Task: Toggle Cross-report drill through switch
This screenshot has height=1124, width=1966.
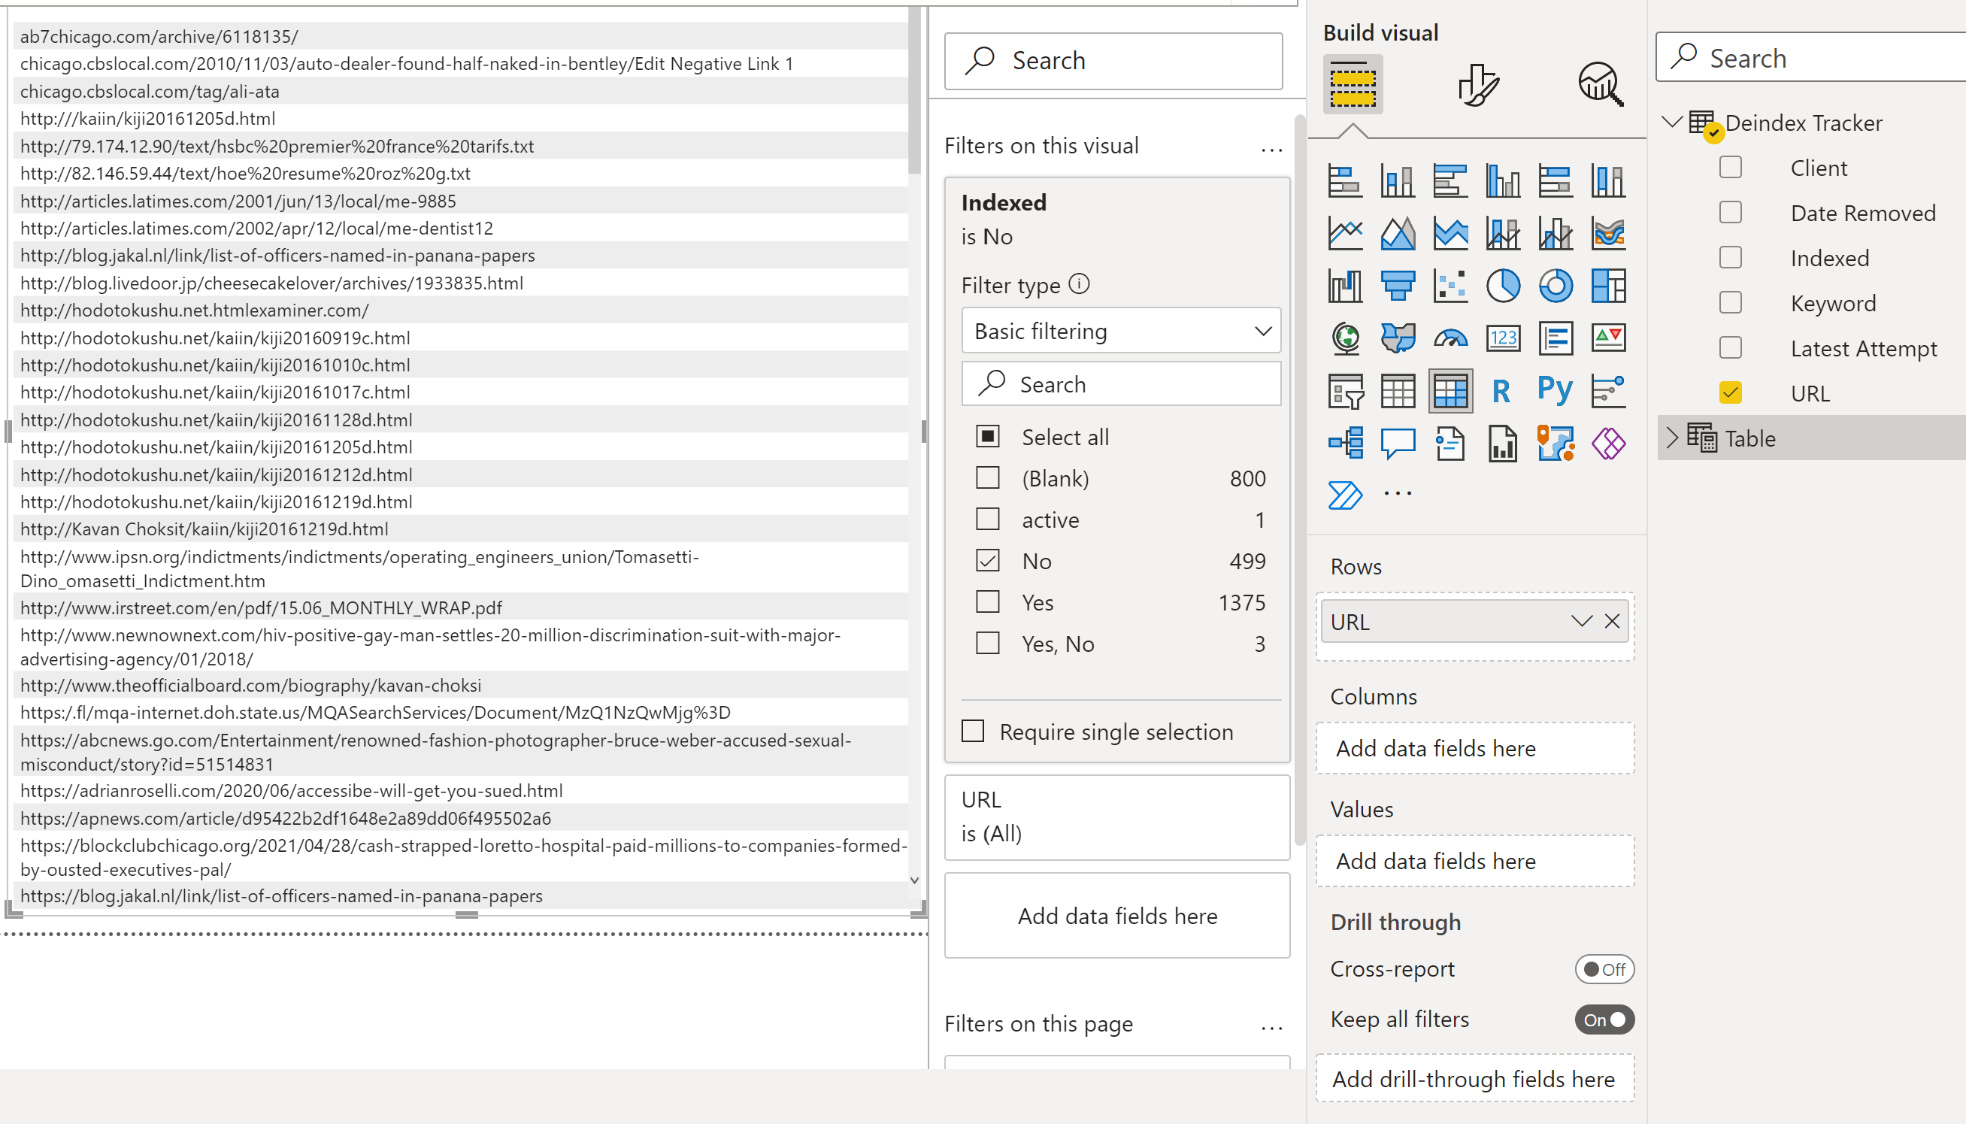Action: pyautogui.click(x=1605, y=969)
